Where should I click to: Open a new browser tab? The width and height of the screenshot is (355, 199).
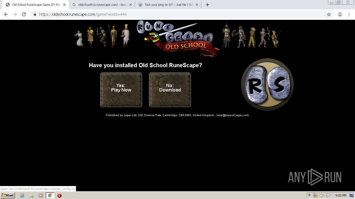coord(207,5)
